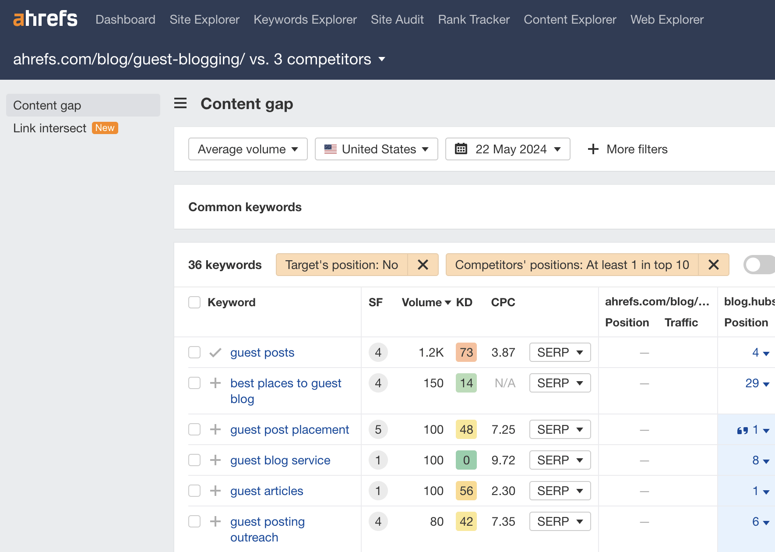Click the US flag icon in country filter
The width and height of the screenshot is (775, 552).
pos(331,149)
